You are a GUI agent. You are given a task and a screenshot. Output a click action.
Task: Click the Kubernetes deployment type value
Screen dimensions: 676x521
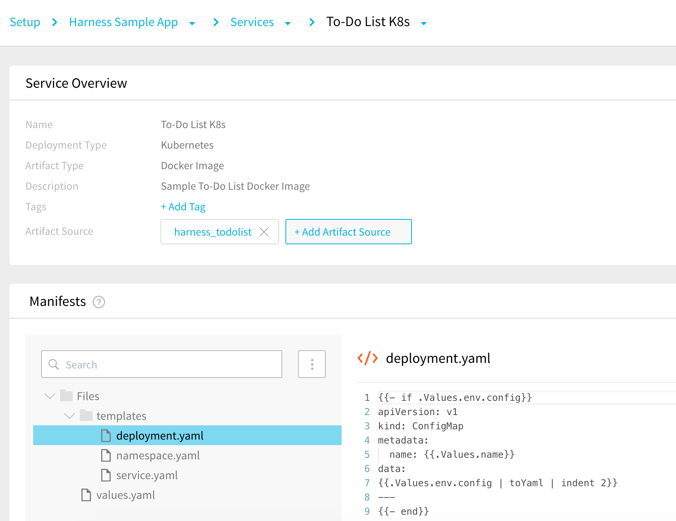click(187, 145)
